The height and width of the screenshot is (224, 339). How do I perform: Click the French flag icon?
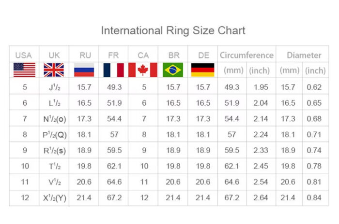(x=114, y=70)
